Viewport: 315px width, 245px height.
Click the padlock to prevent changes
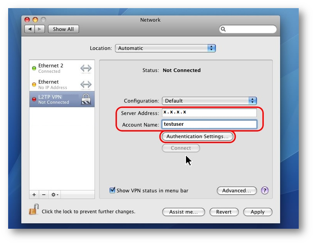click(x=34, y=210)
